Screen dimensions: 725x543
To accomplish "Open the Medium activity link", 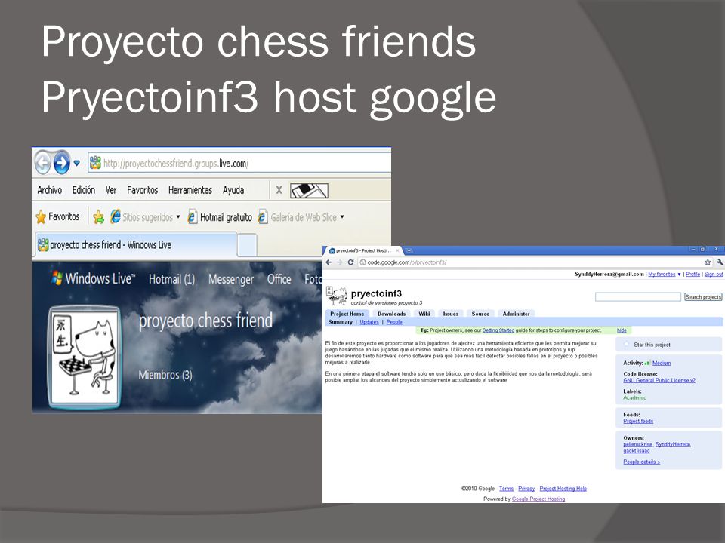I will (662, 363).
